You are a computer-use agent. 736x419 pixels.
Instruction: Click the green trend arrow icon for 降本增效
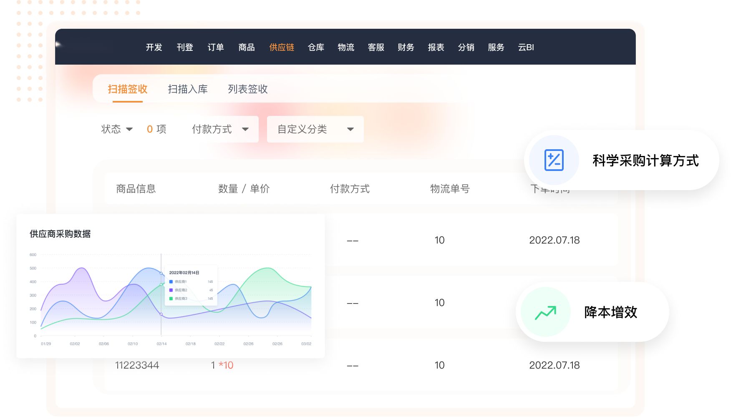click(545, 312)
